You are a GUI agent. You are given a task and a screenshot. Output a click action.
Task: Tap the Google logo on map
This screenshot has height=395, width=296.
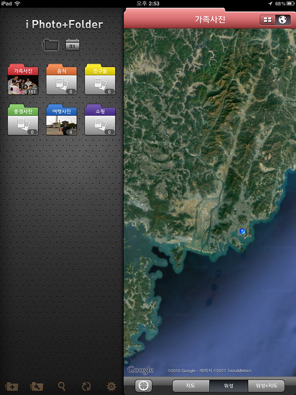pos(141,370)
